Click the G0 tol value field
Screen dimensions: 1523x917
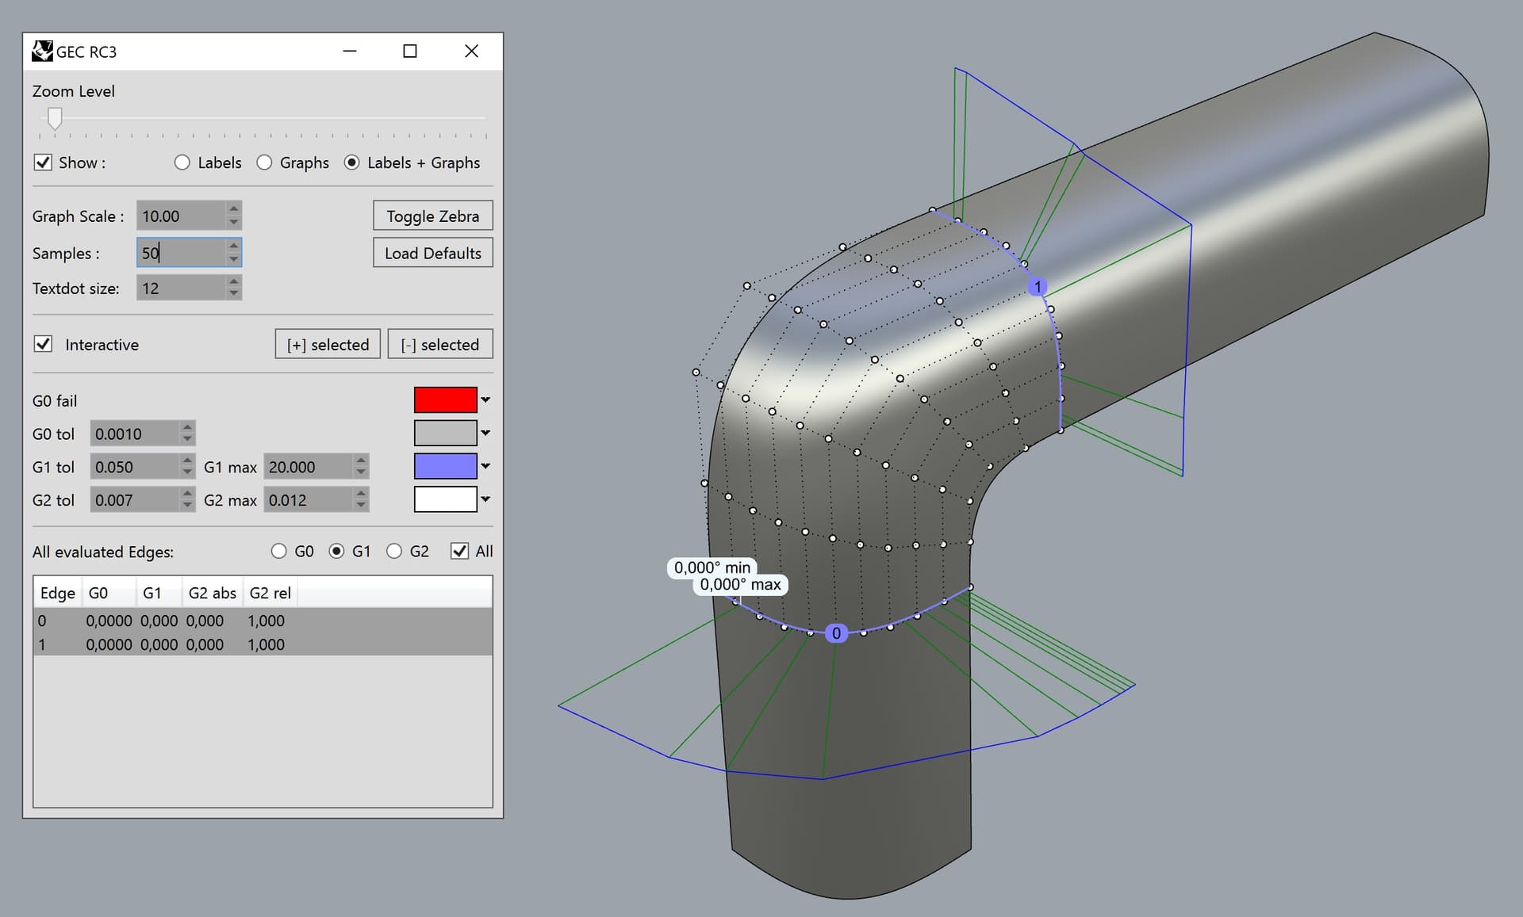pos(135,434)
